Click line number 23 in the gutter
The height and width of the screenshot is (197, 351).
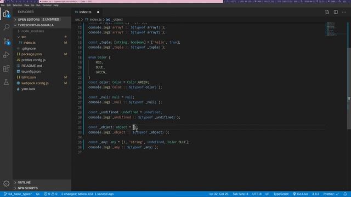[x=80, y=83]
